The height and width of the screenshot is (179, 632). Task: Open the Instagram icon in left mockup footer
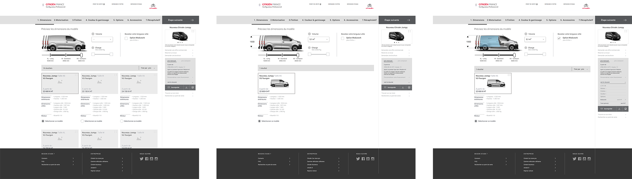coord(156,159)
